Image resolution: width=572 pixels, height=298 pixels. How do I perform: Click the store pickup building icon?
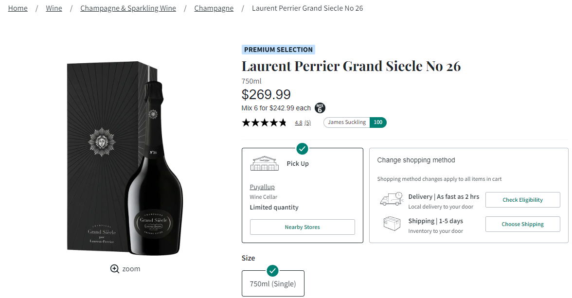click(265, 163)
